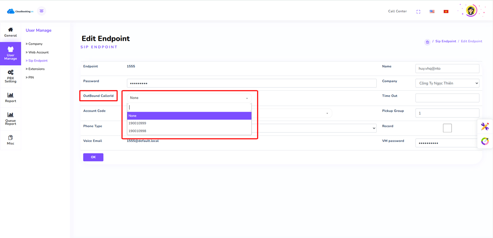Switch language to Vietnamese flag
This screenshot has width=493, height=238.
pyautogui.click(x=446, y=11)
